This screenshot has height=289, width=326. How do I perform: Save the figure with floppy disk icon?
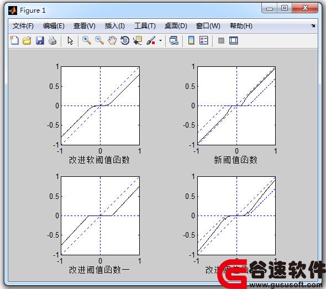click(40, 40)
